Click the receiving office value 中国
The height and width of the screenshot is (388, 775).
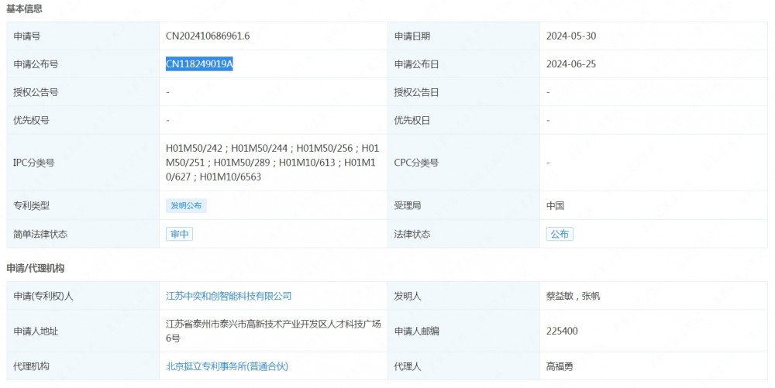(555, 206)
